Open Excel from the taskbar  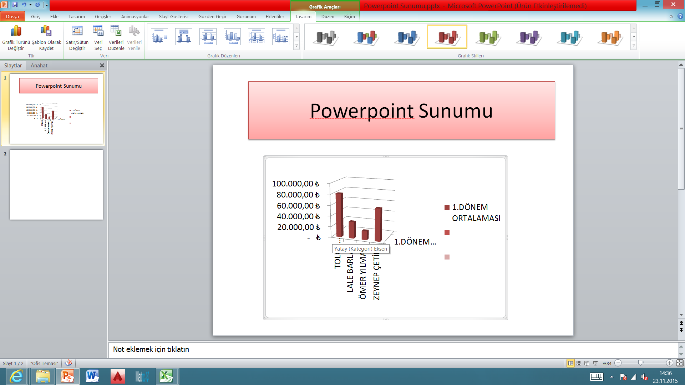[x=166, y=376]
